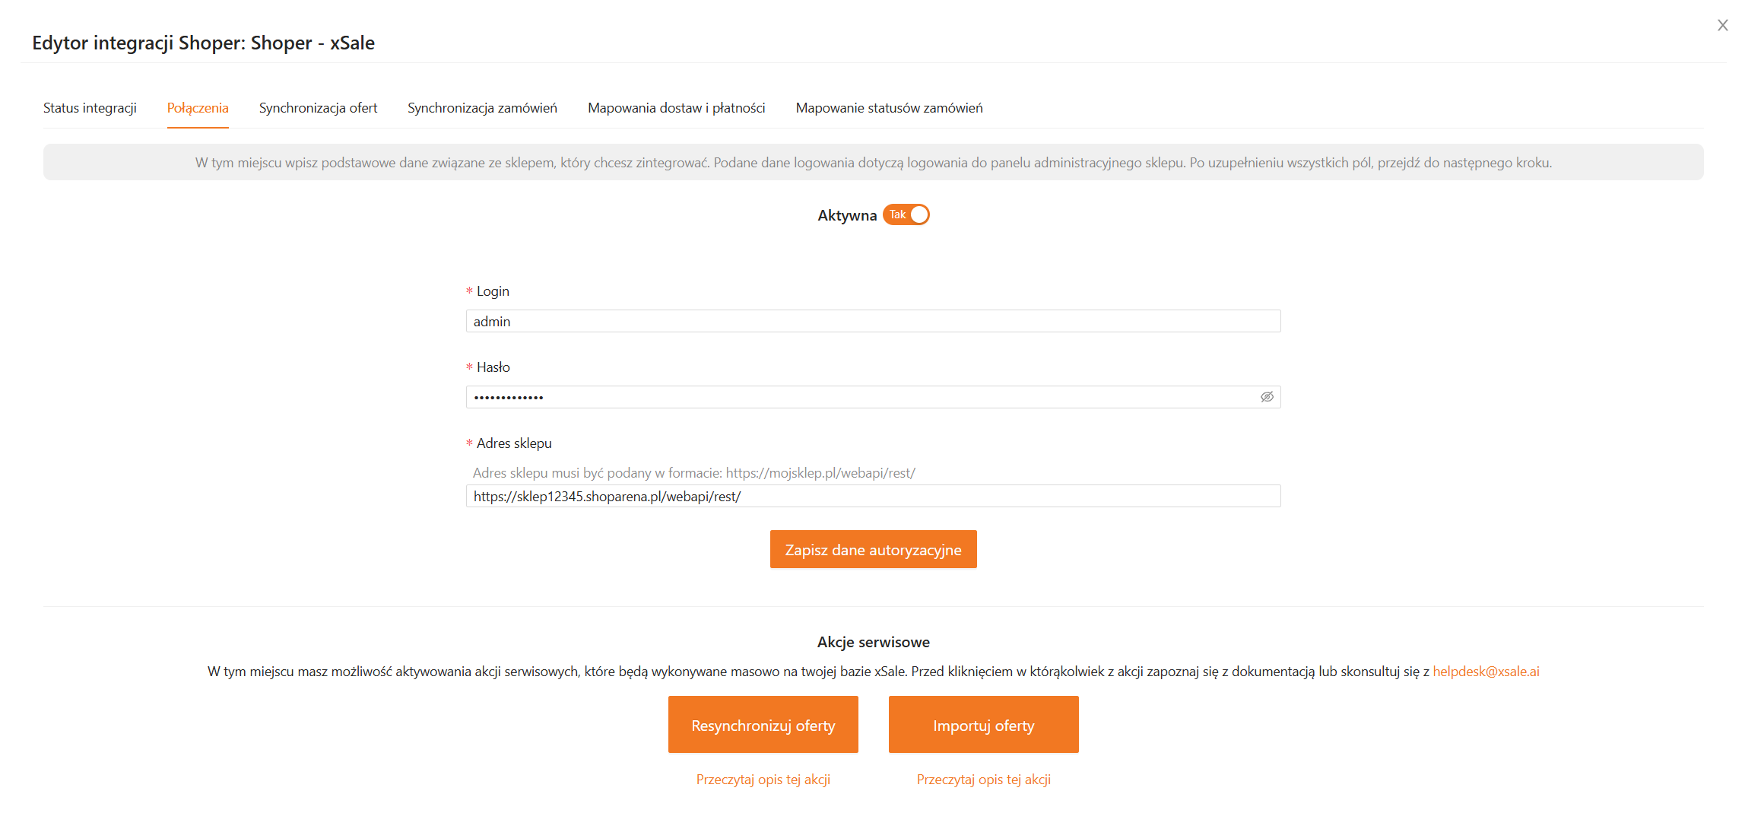
Task: Read description link under Importuj oferty
Action: (983, 780)
